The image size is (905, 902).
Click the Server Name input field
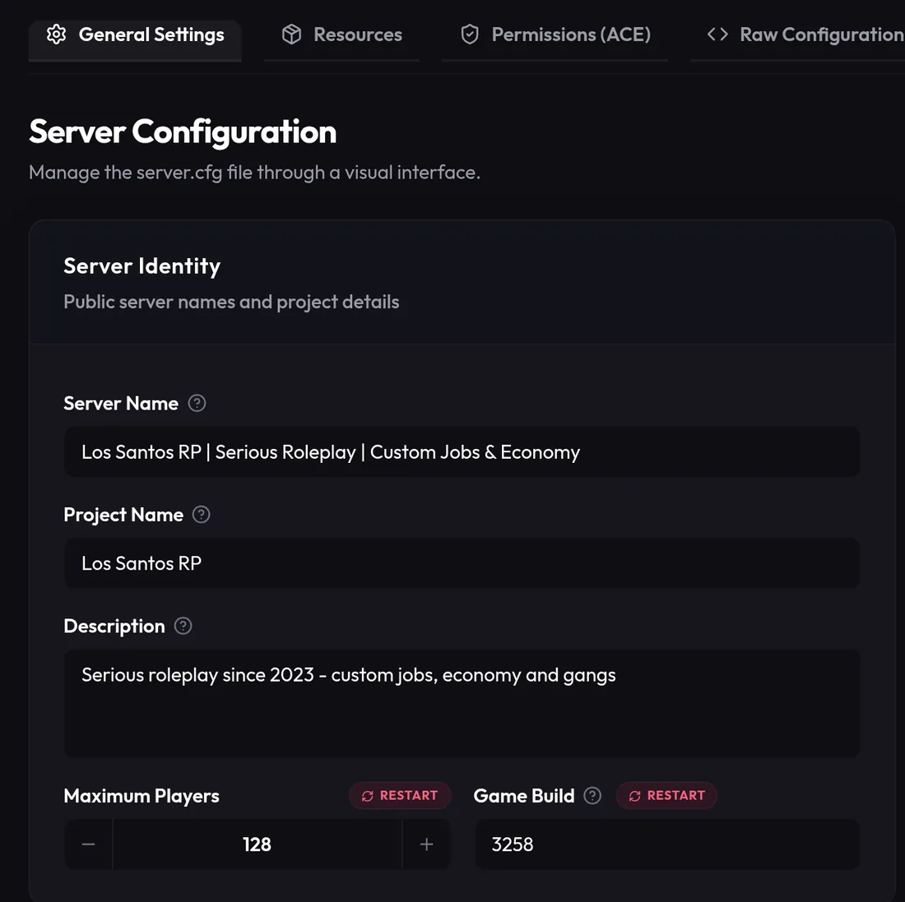click(462, 451)
